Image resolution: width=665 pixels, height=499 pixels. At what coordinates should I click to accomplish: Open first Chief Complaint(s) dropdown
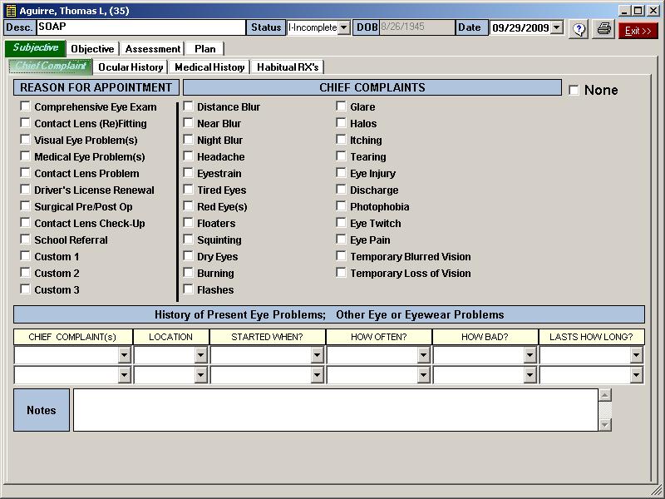pyautogui.click(x=125, y=355)
